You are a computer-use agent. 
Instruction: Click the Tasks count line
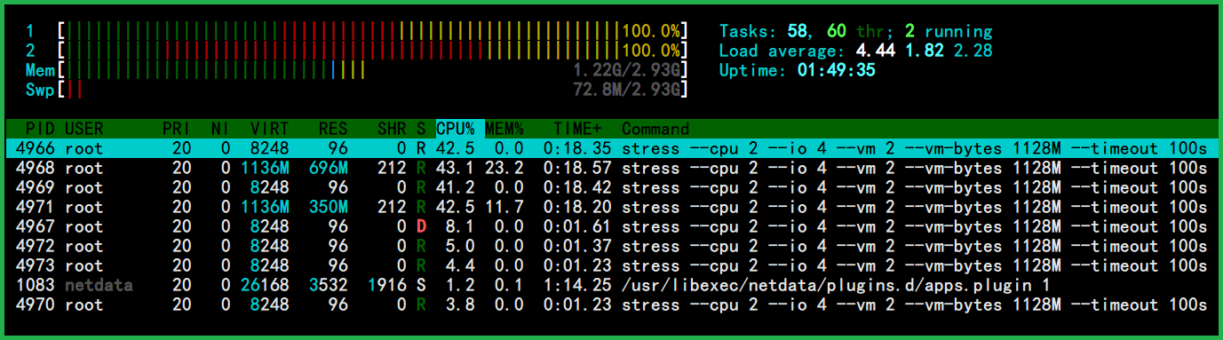(855, 31)
